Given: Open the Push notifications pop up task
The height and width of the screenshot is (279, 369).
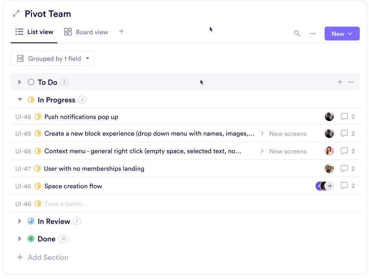Looking at the screenshot, I should pyautogui.click(x=81, y=117).
